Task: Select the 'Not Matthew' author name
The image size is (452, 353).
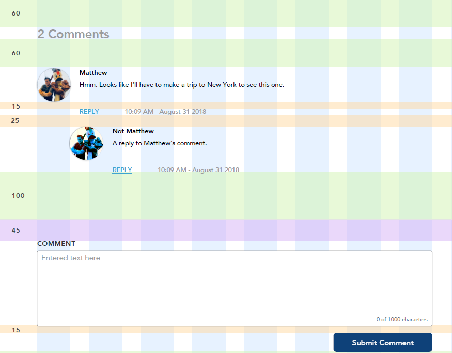Action: tap(133, 131)
